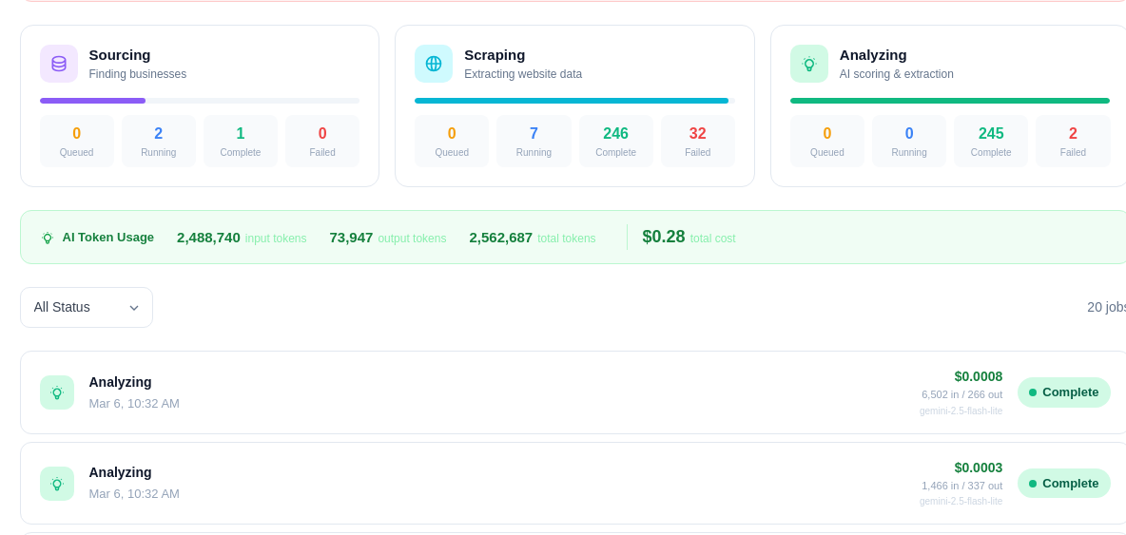Screen dimensions: 1126x535
Task: Select Scraping Running count tile showing 7
Action: pyautogui.click(x=534, y=142)
